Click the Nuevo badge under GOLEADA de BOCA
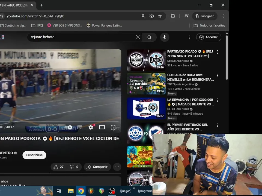 [172, 93]
